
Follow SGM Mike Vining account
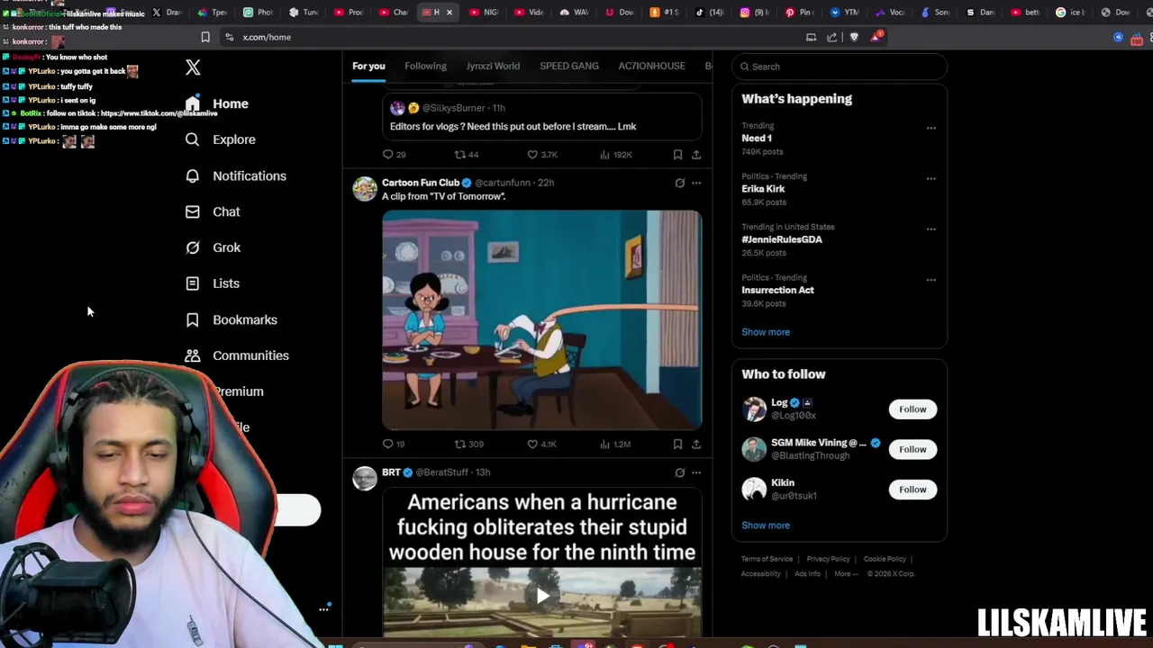(x=912, y=449)
